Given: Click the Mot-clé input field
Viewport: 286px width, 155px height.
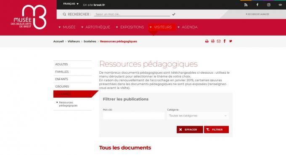Looking at the screenshot, I should pyautogui.click(x=133, y=116).
